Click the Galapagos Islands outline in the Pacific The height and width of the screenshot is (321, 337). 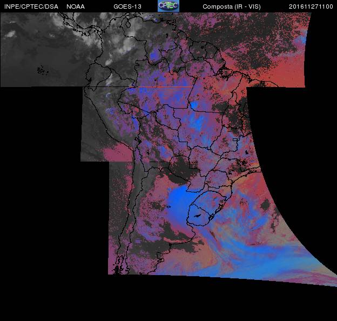(41, 70)
